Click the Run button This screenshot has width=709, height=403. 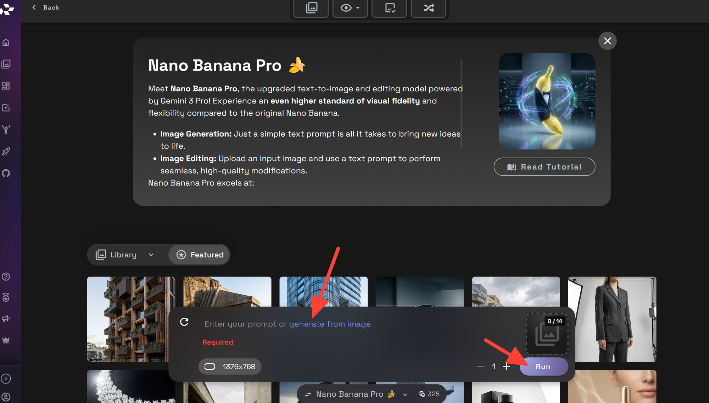click(543, 367)
